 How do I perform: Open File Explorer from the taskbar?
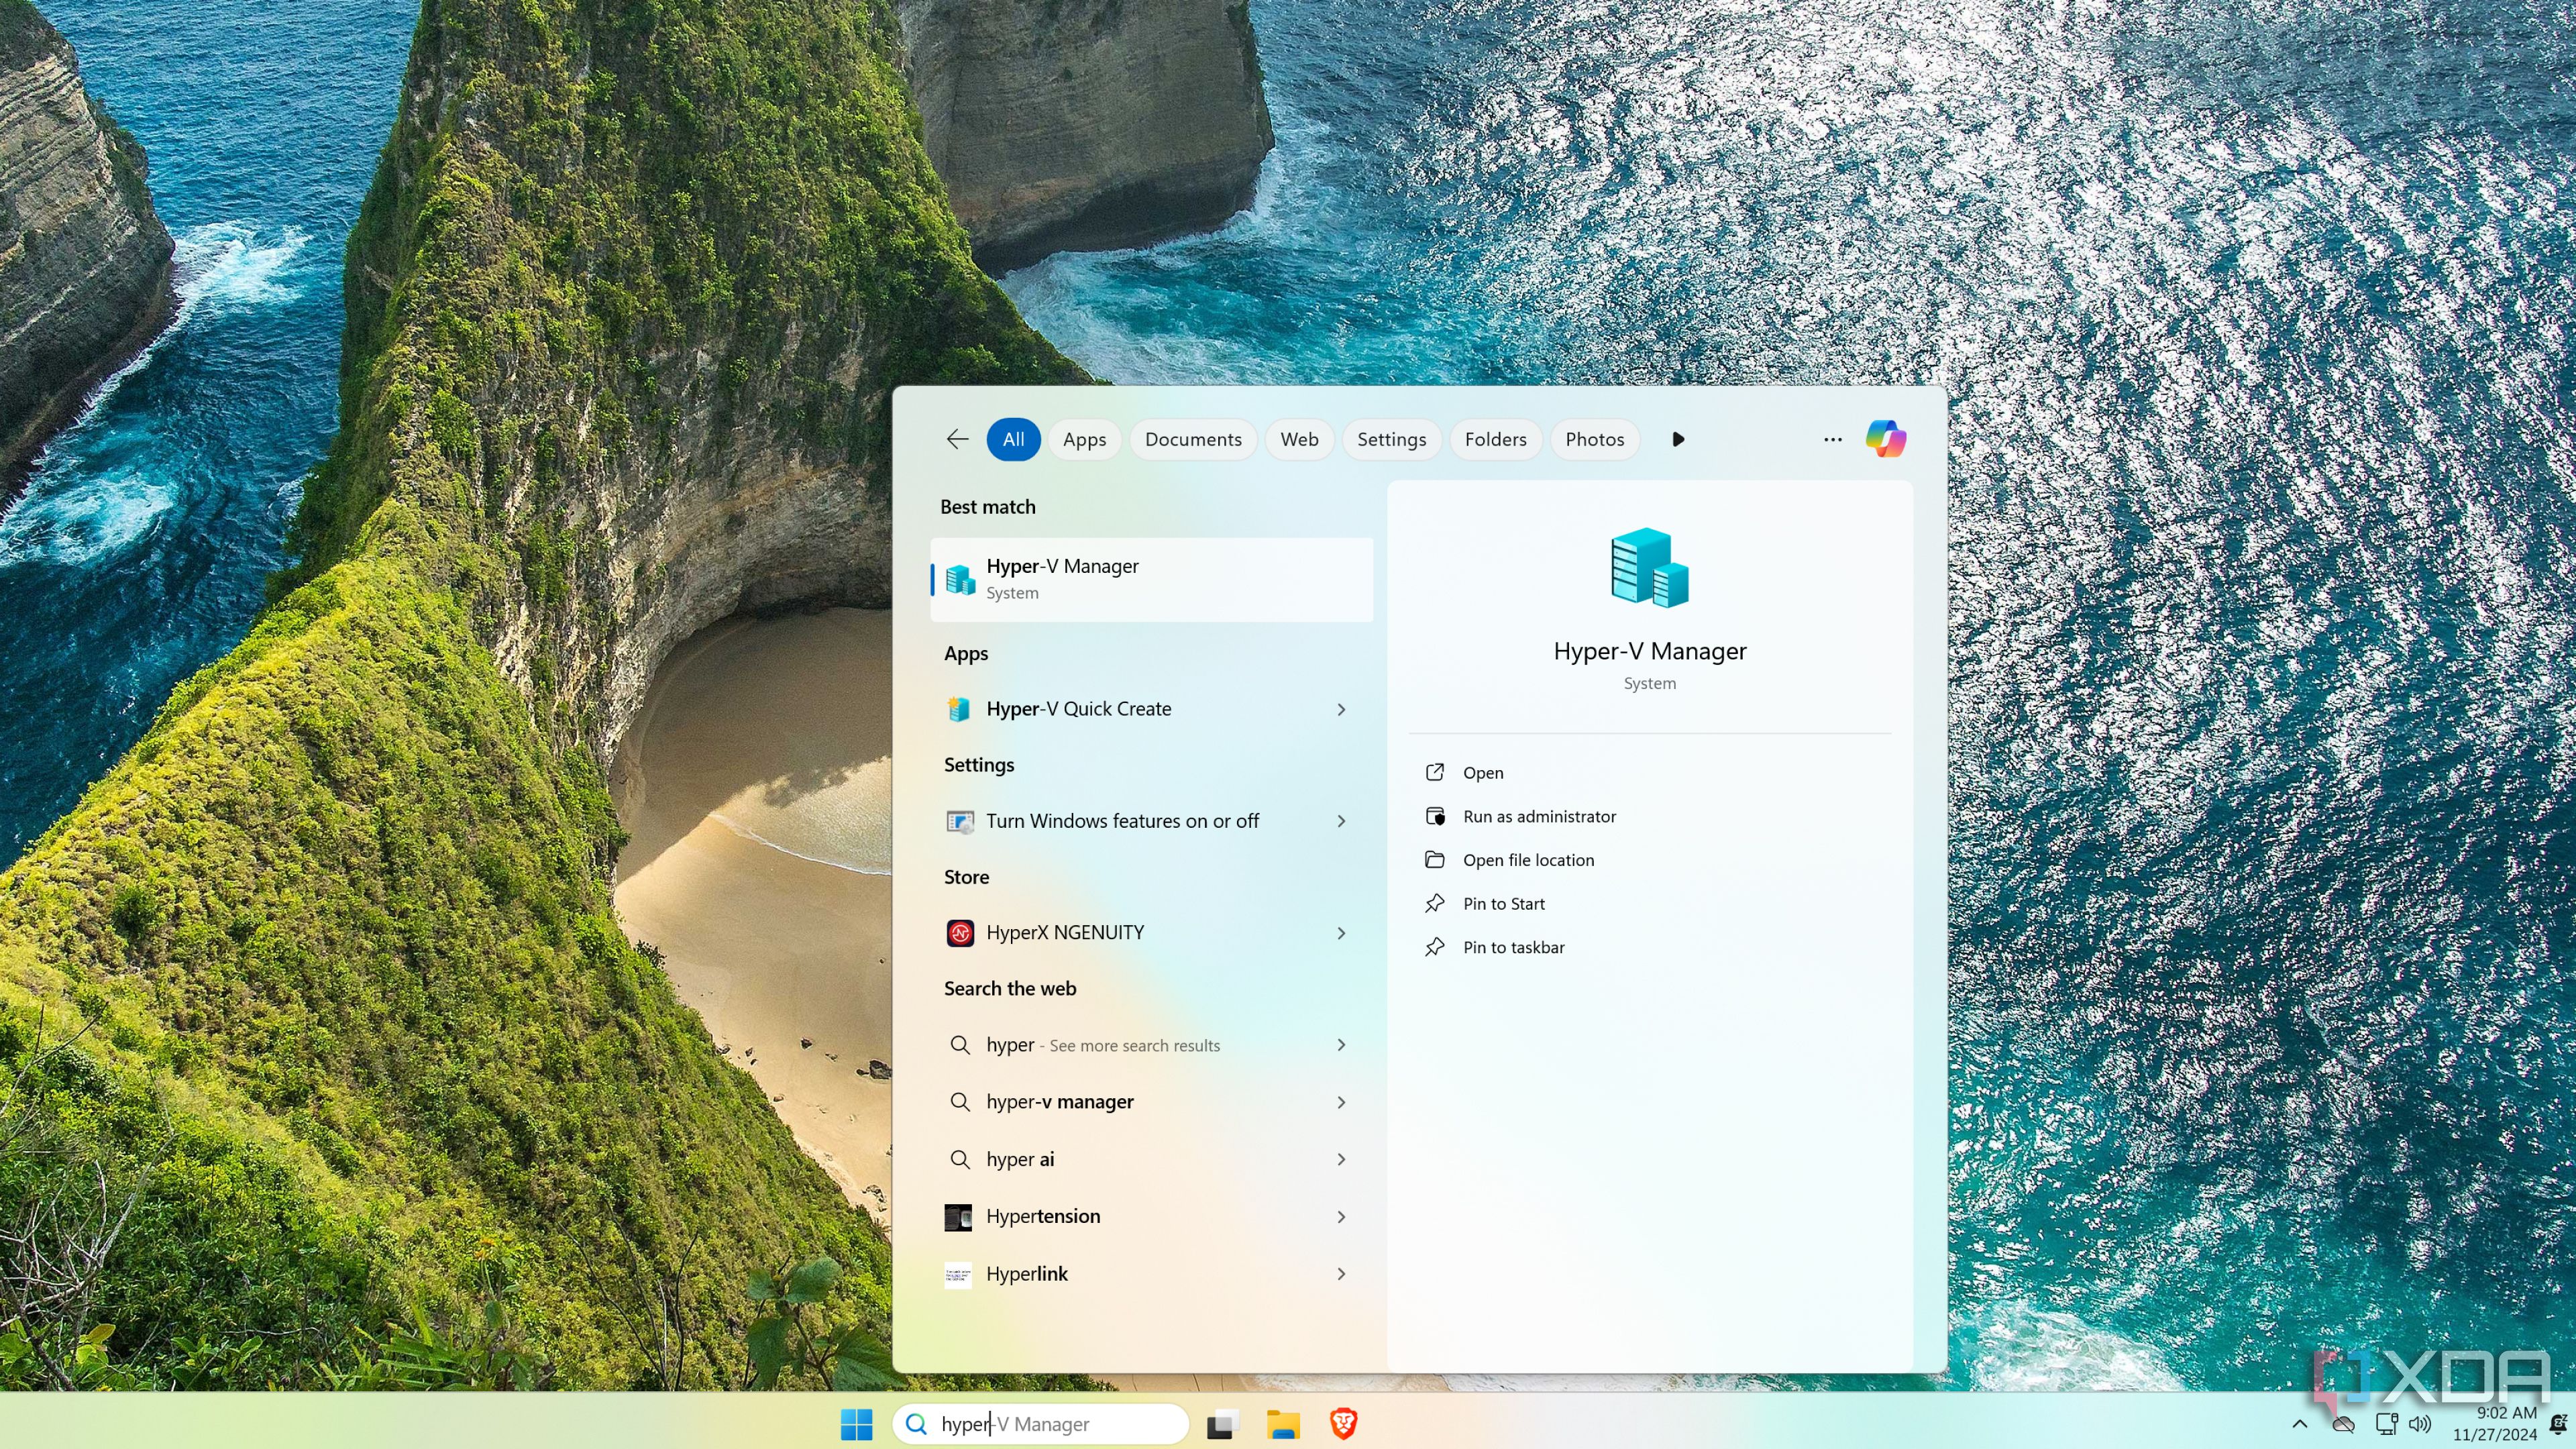pos(1282,1423)
